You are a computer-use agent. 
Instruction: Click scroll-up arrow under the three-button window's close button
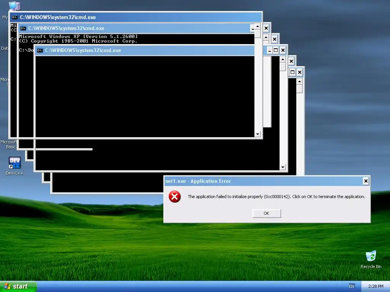283,59
